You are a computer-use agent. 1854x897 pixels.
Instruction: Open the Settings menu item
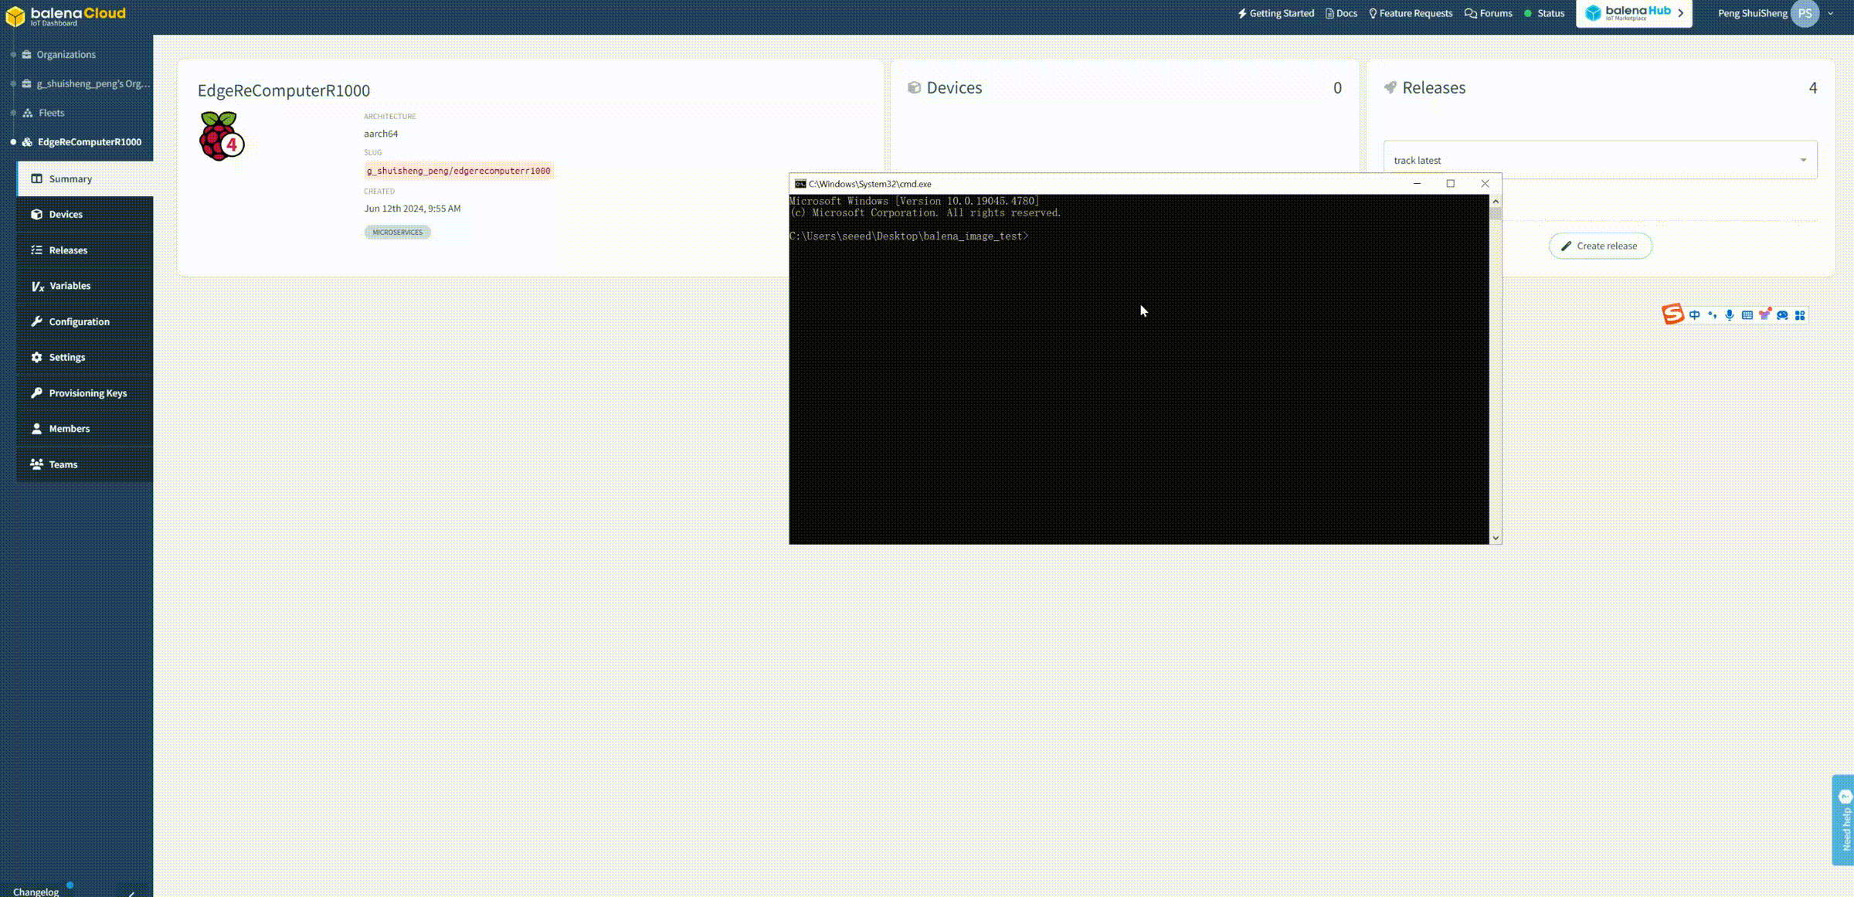coord(85,357)
